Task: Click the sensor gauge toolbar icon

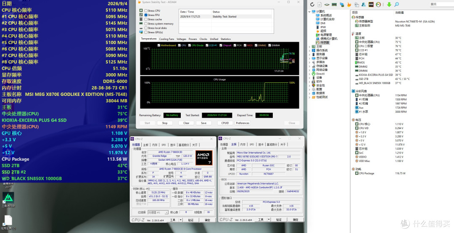Action: point(378,4)
